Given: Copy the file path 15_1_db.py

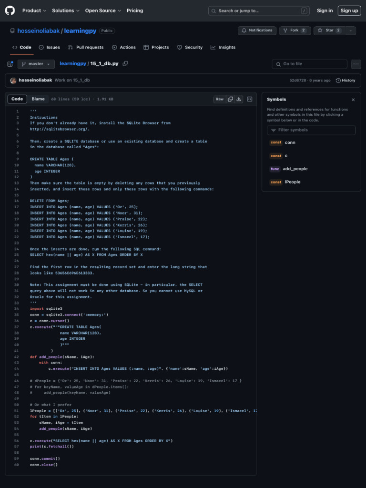Looking at the screenshot, I should pyautogui.click(x=125, y=63).
